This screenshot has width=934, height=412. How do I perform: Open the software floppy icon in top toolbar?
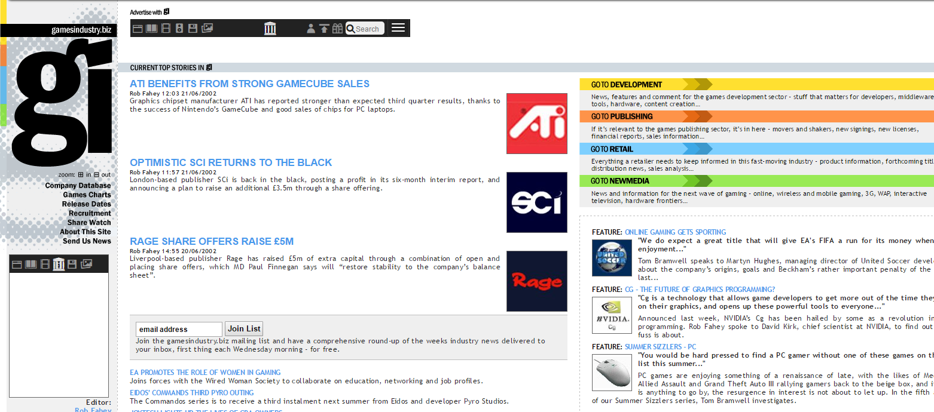click(193, 28)
